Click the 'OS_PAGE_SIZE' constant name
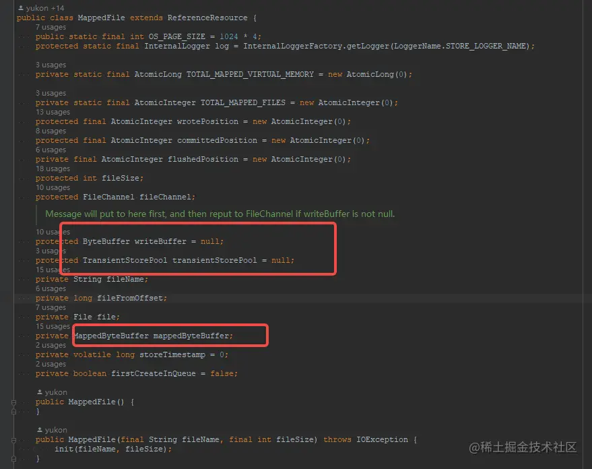This screenshot has height=469, width=592. pos(176,36)
